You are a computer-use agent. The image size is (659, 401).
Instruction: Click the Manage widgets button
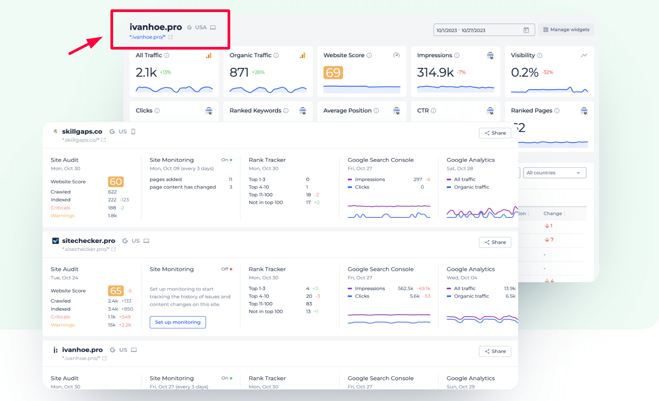click(566, 29)
